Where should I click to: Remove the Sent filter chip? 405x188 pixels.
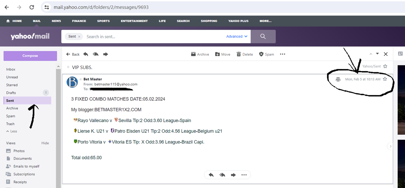[x=79, y=37]
